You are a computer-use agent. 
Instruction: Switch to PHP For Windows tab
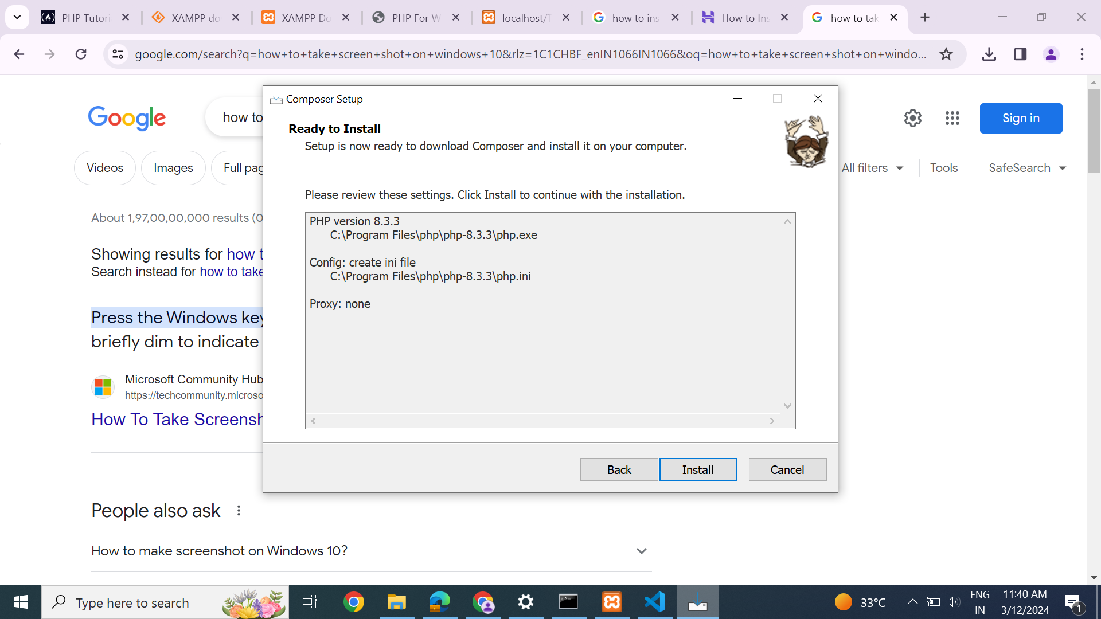[x=415, y=18]
